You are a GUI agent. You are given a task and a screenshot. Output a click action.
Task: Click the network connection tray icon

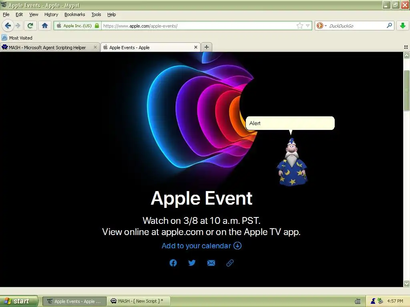tap(380, 301)
